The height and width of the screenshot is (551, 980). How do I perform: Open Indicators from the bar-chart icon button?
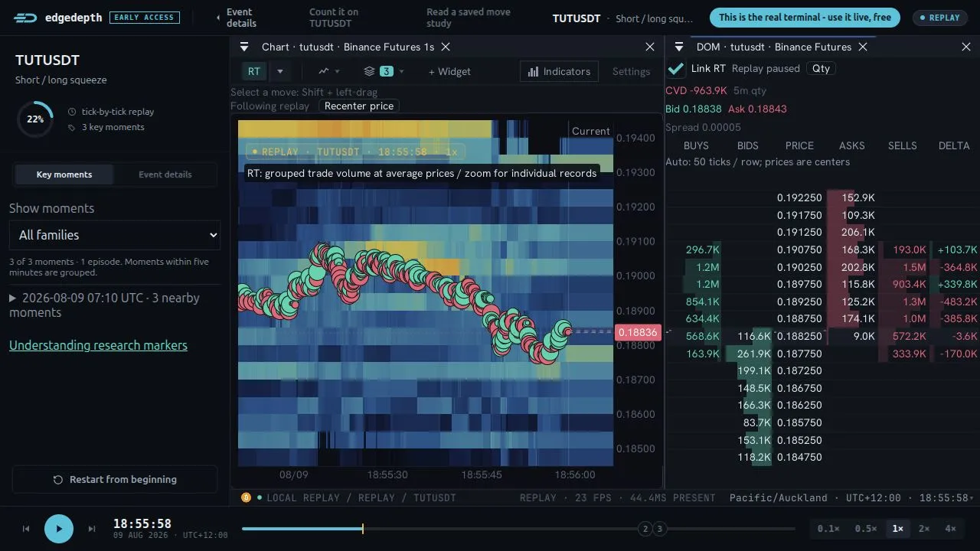click(560, 71)
